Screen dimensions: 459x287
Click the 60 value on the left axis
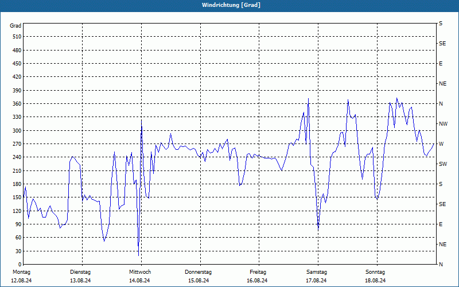18,238
